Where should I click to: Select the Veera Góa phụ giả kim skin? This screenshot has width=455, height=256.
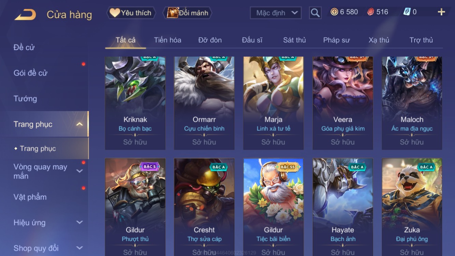coord(342,103)
